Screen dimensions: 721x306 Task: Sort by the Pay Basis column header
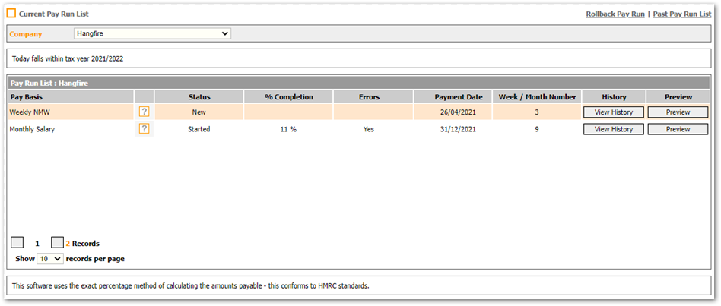coord(27,96)
